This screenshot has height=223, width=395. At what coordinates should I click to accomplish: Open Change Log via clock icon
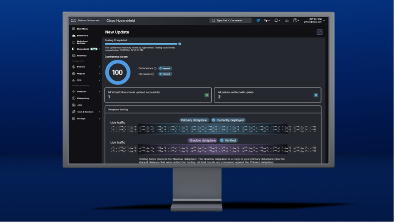tap(73, 98)
